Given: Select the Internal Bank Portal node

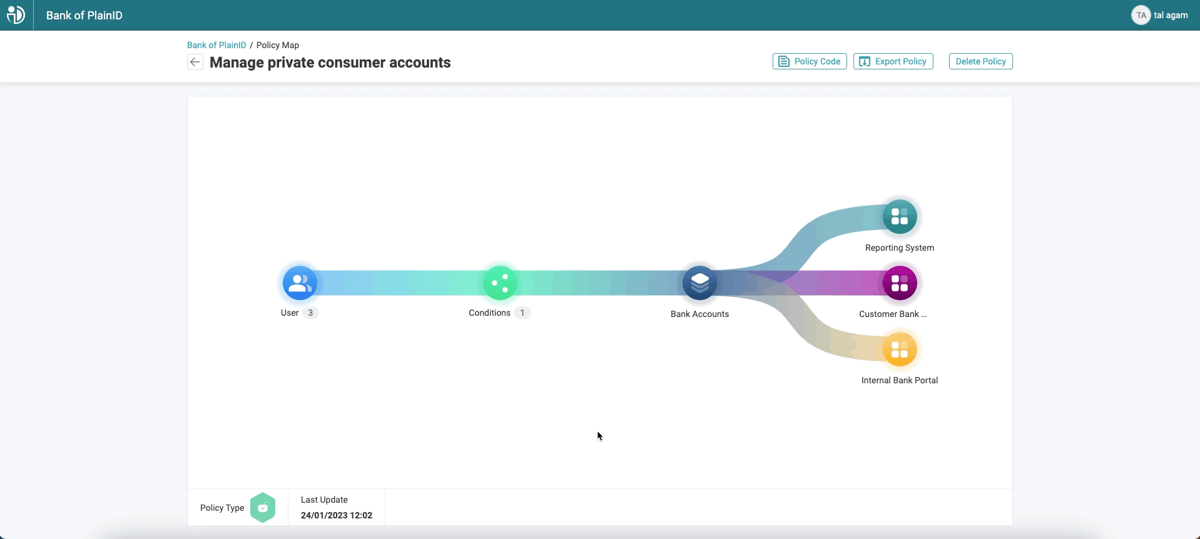Looking at the screenshot, I should (x=900, y=350).
